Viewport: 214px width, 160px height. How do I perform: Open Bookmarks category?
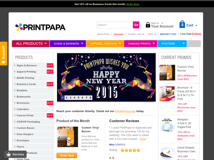click(x=24, y=97)
